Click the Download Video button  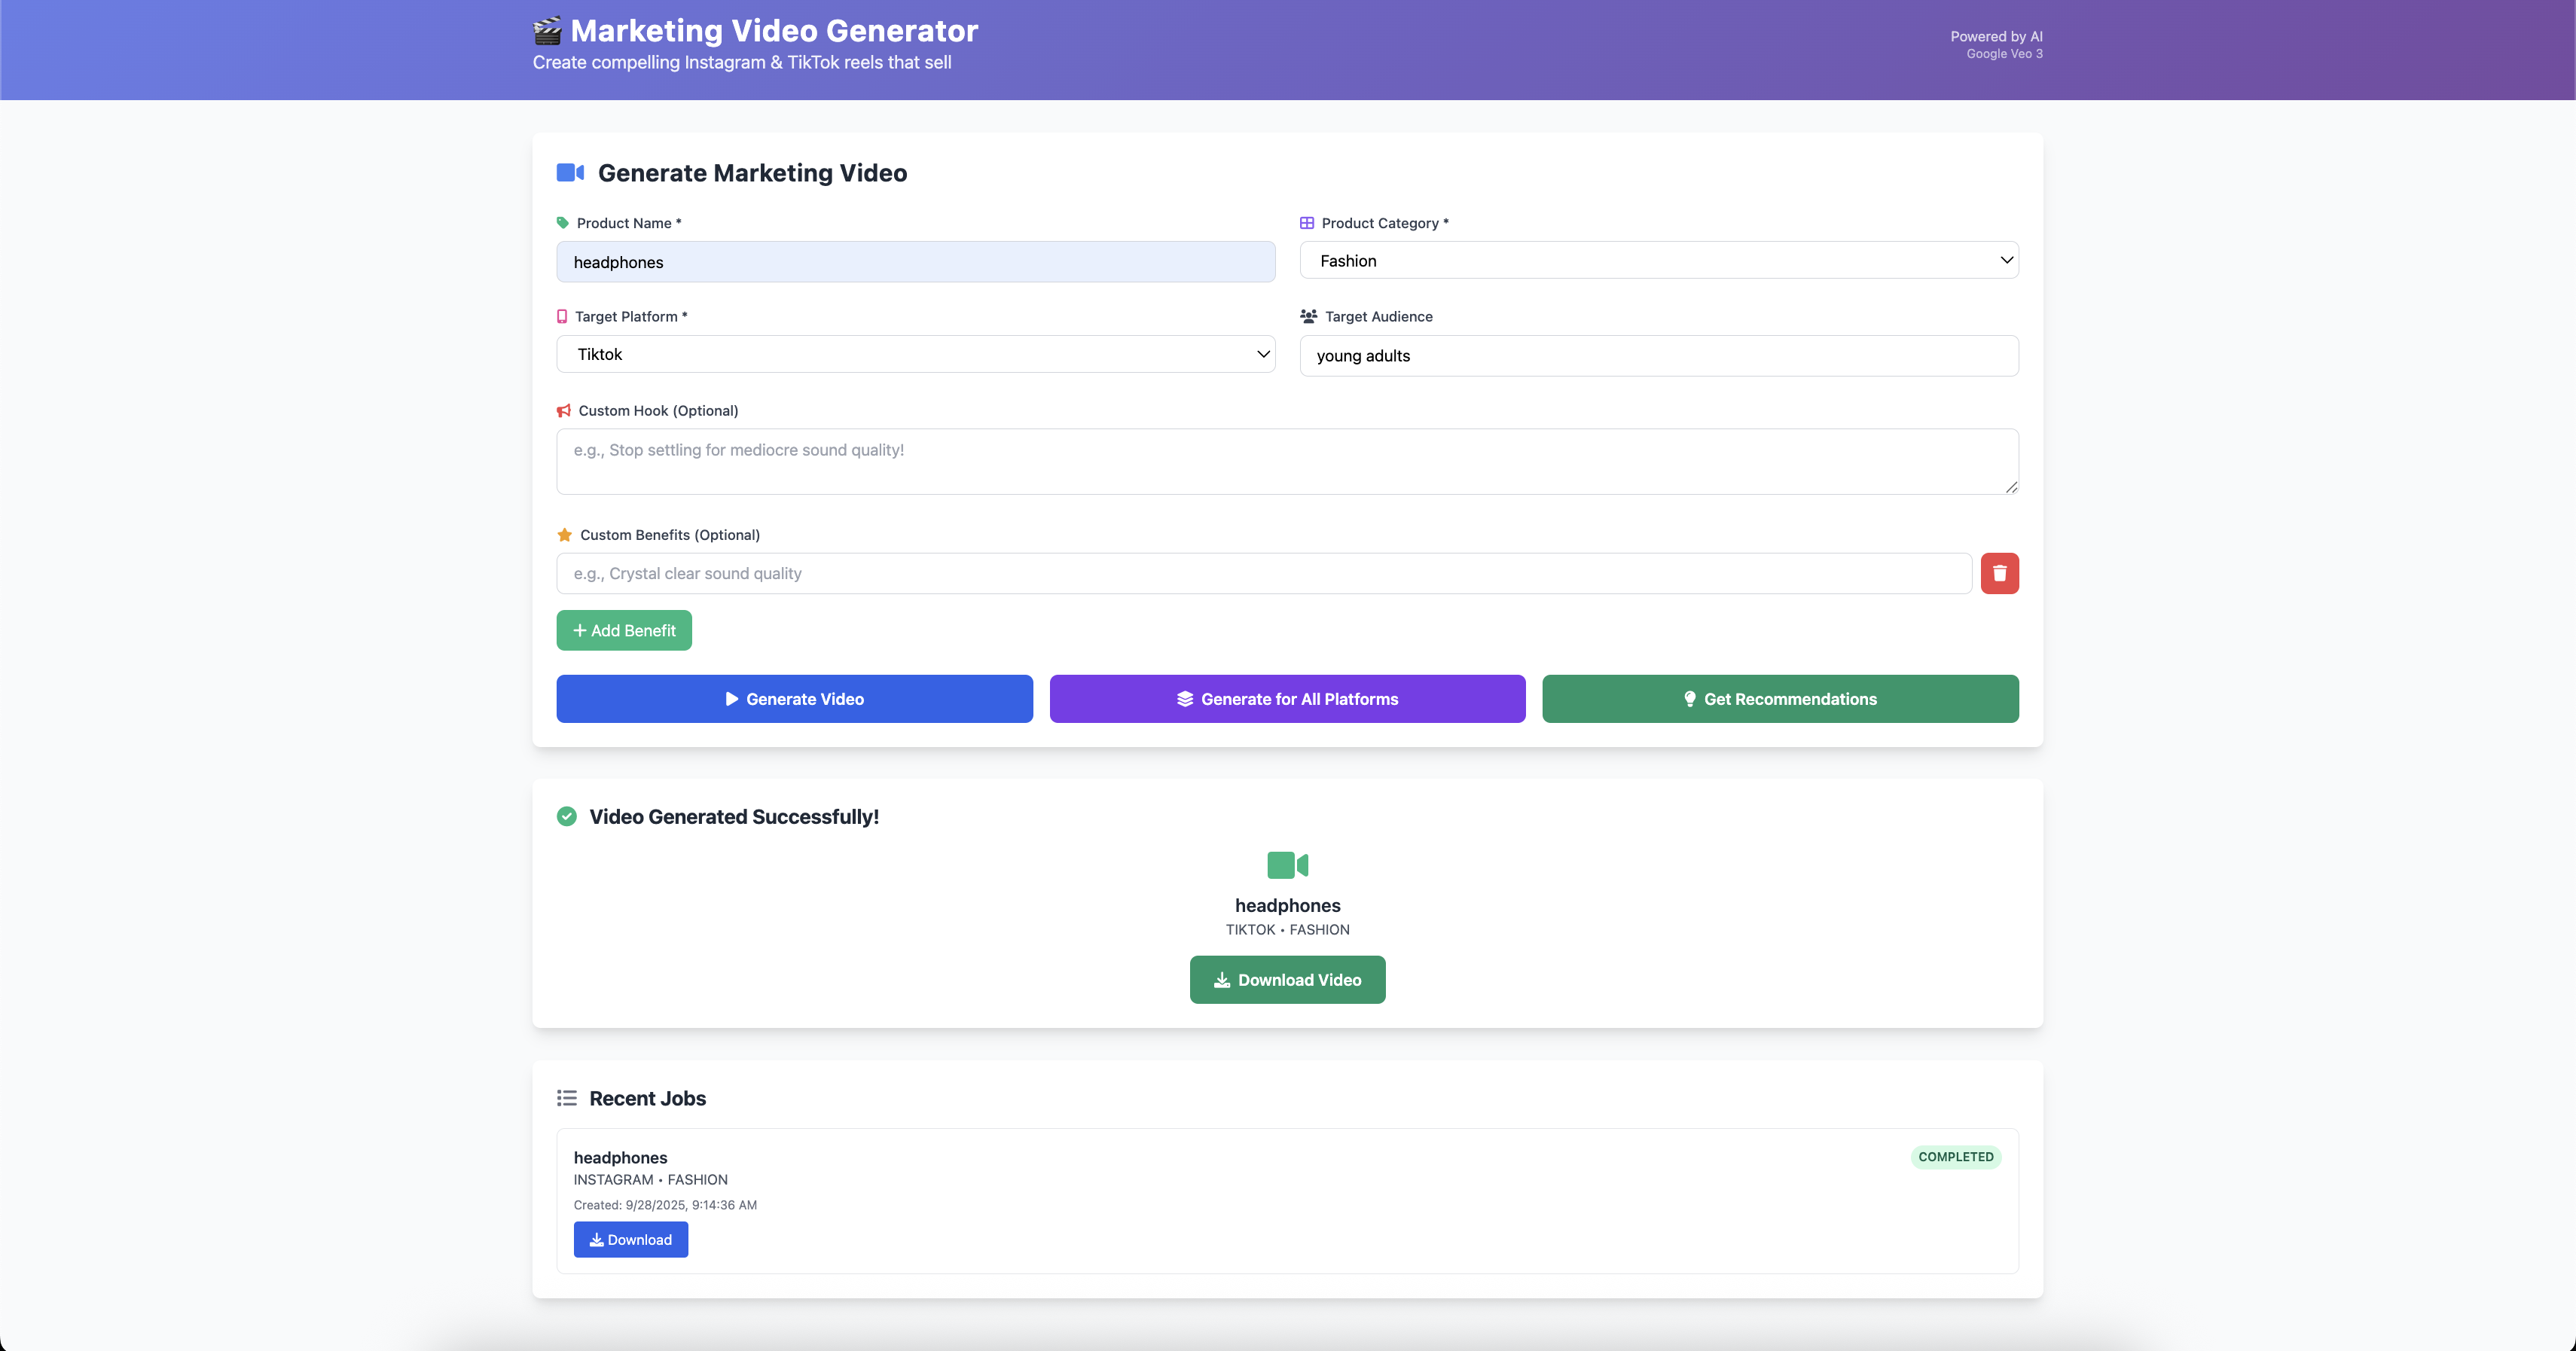(1287, 980)
